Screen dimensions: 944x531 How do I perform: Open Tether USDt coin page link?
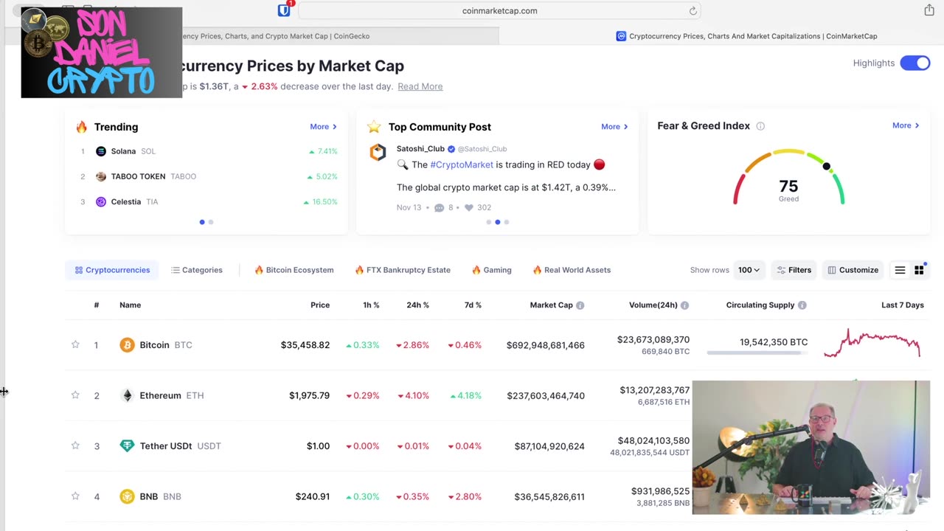[x=180, y=445]
